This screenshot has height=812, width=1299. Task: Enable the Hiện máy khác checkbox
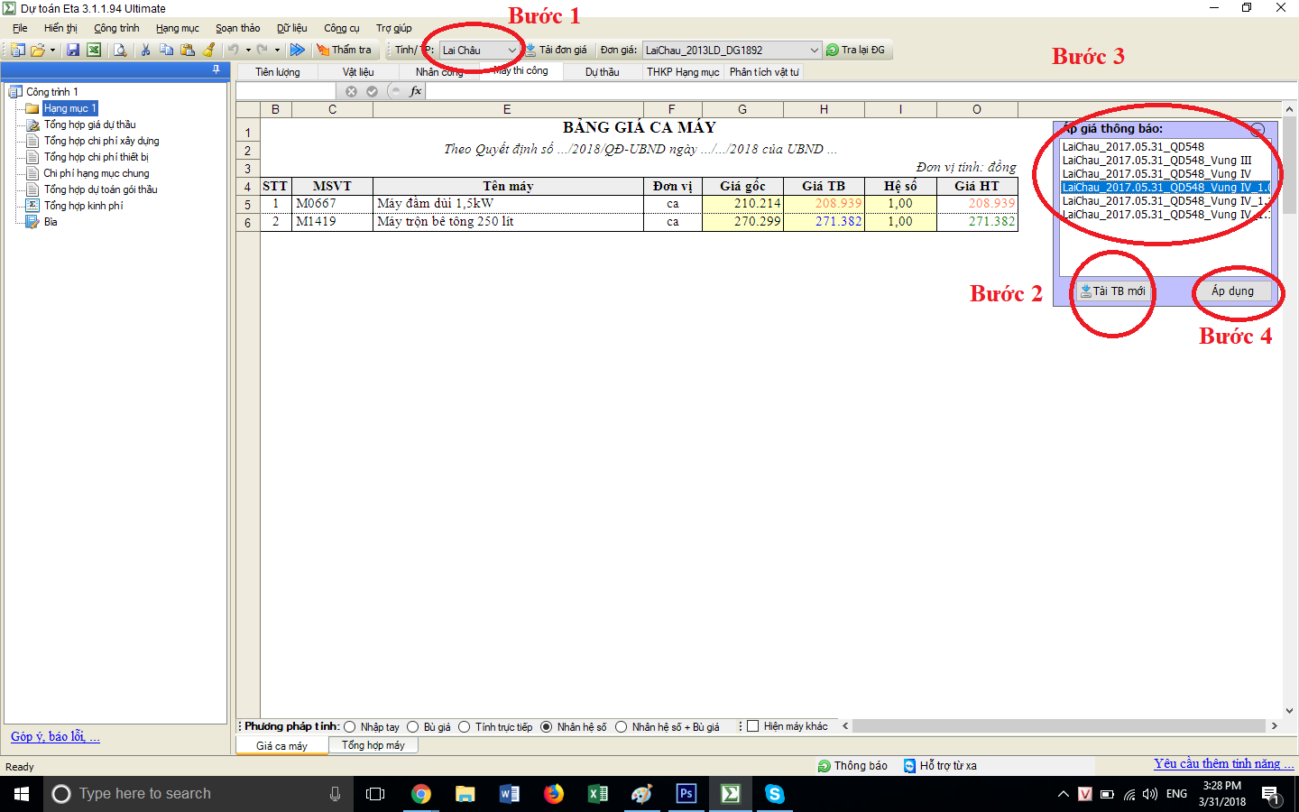753,726
